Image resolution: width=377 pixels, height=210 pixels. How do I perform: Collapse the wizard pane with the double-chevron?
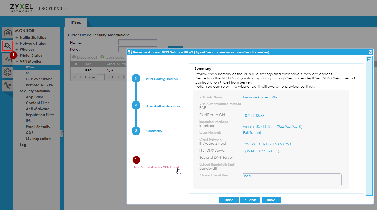369,59
